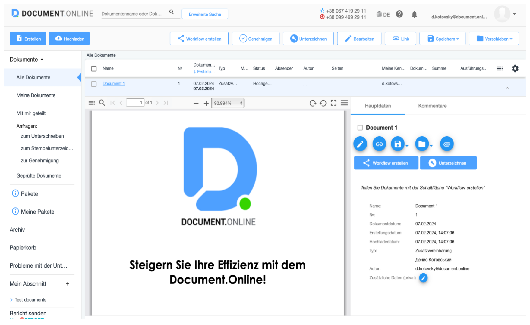Screen dimensions: 530x325
Task: Open table settings gear icon
Action: (x=515, y=69)
